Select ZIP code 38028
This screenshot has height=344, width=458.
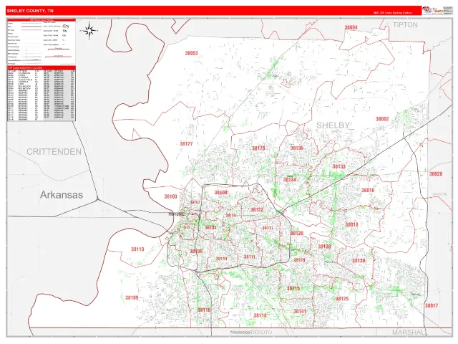pyautogui.click(x=436, y=173)
